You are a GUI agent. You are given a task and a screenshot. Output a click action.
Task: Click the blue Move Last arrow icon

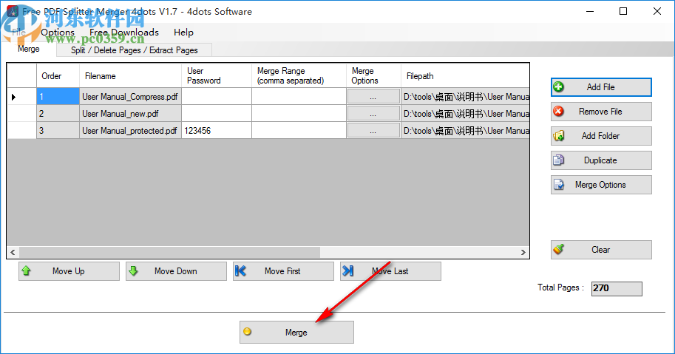coord(347,270)
